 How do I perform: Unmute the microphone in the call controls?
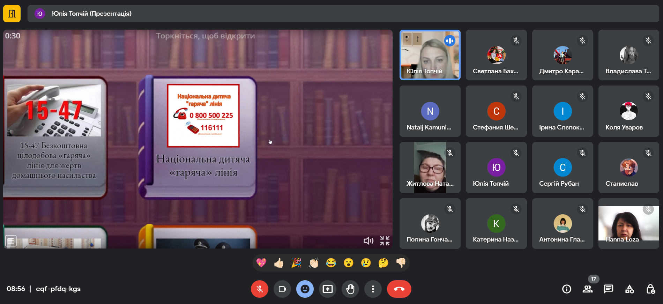259,289
